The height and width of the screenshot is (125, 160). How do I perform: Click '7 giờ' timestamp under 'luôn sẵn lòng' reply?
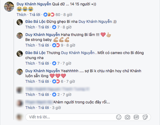point(71,82)
